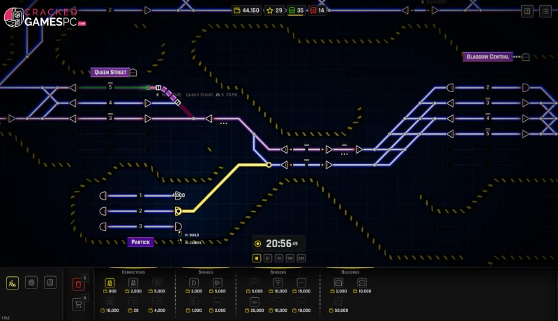The height and width of the screenshot is (321, 558).
Task: Toggle the 10X speed option
Action: click(x=290, y=258)
